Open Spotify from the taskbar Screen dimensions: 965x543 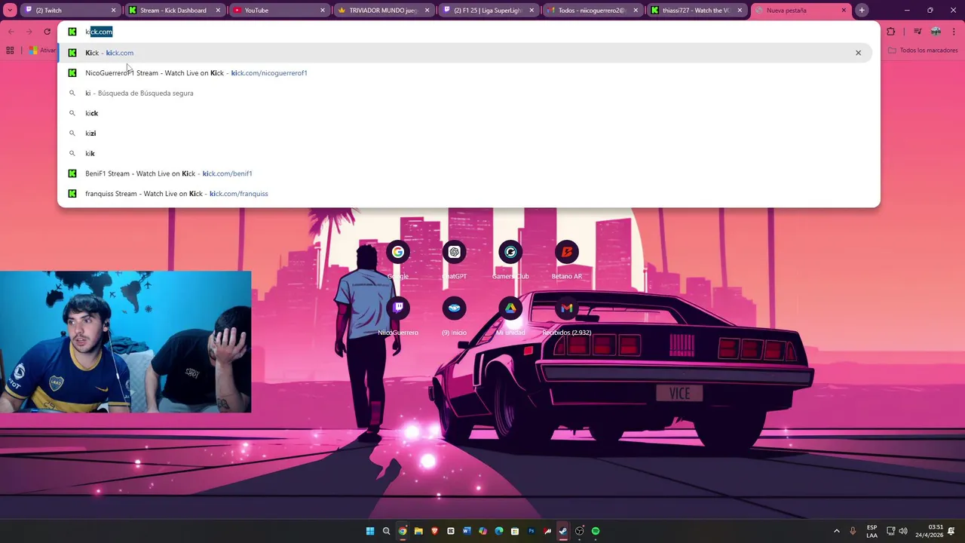click(596, 531)
